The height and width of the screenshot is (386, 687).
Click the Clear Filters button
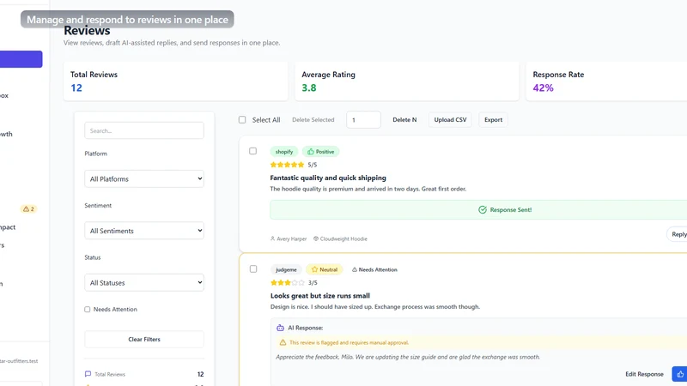coord(144,339)
